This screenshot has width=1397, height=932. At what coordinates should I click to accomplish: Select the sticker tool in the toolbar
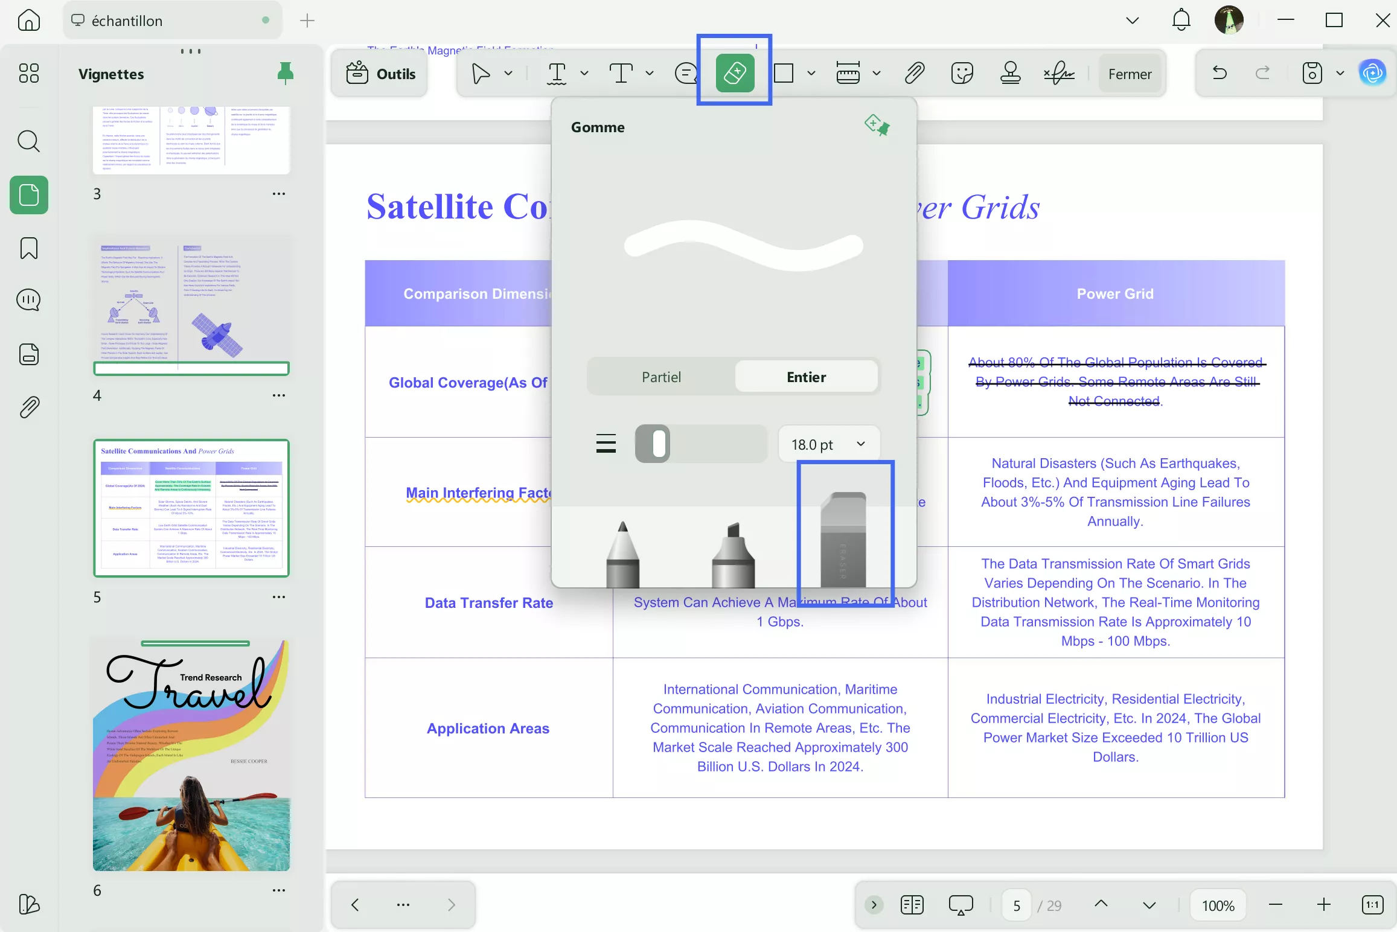[961, 73]
